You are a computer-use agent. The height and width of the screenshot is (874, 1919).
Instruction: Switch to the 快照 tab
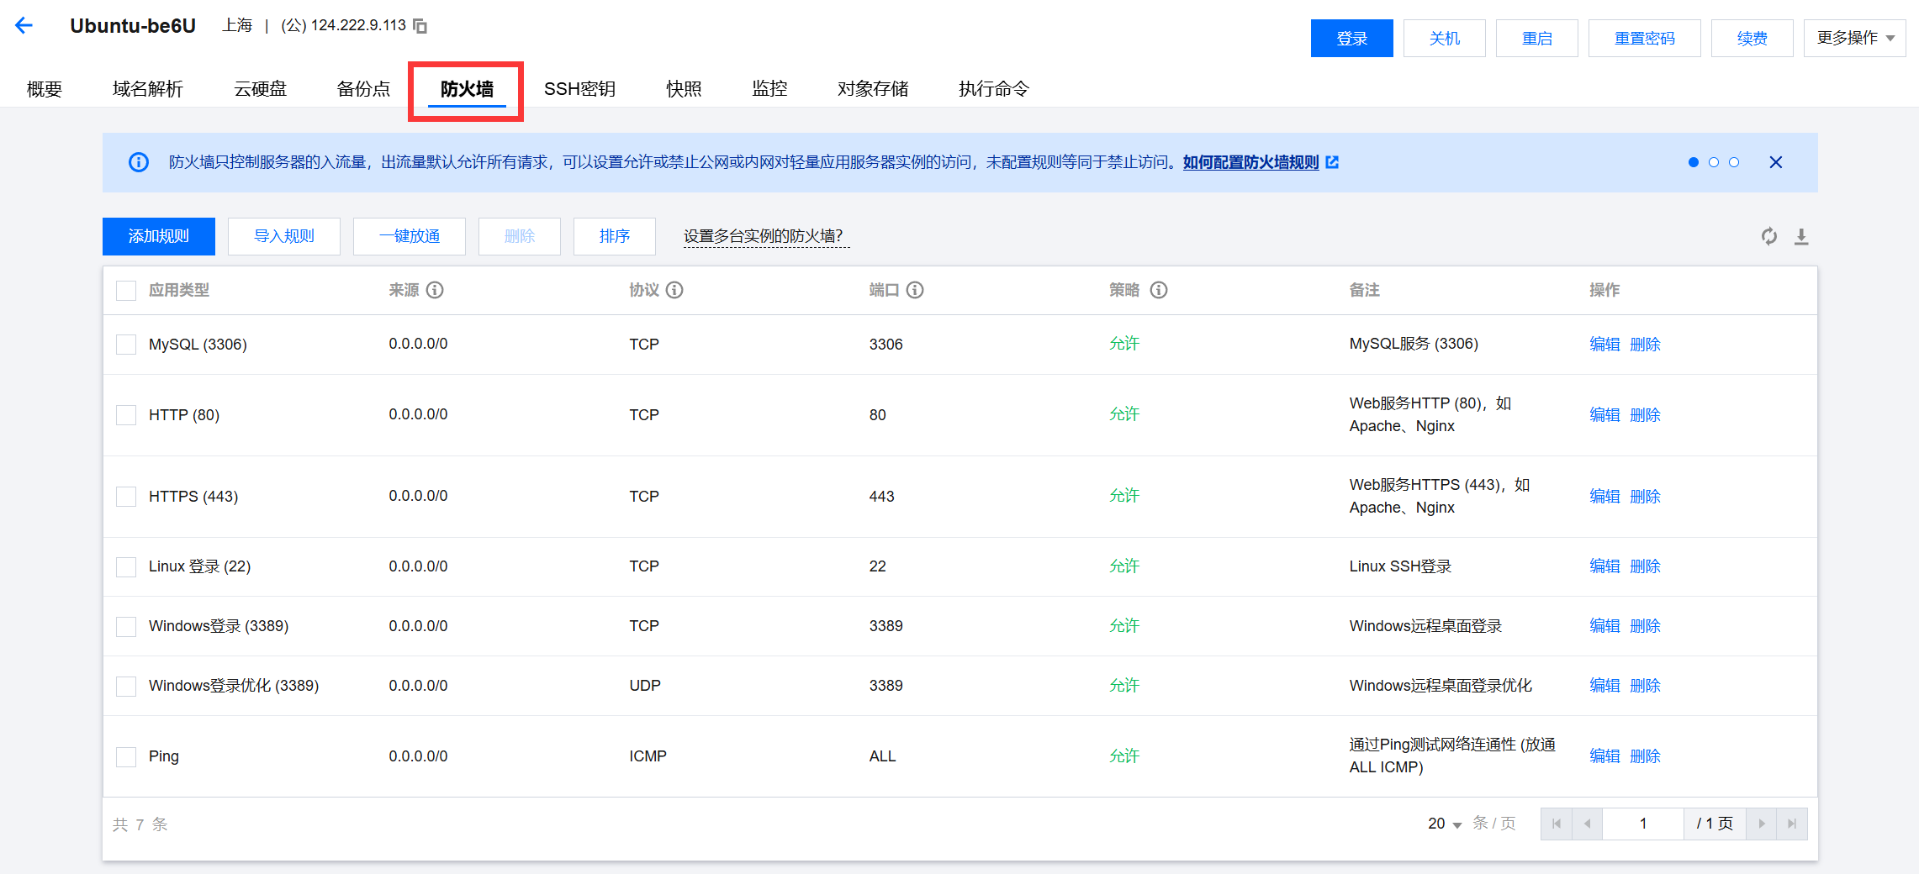point(684,88)
